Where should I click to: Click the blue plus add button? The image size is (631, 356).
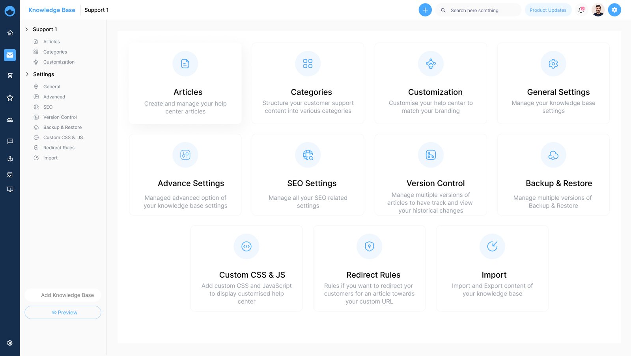point(425,10)
